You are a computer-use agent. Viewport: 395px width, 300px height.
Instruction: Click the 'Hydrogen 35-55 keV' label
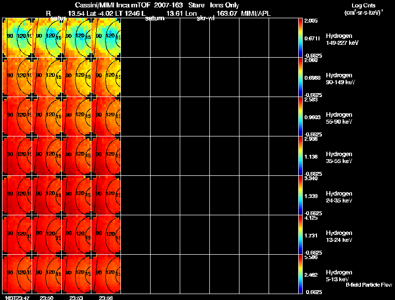[339, 158]
